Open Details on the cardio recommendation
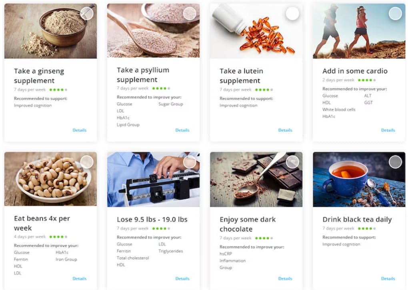Screen dimensions: 408x290 [x=388, y=130]
